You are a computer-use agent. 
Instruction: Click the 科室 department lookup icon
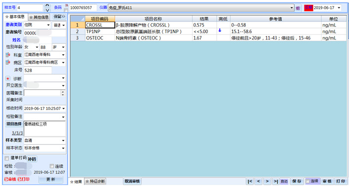pos(8,55)
